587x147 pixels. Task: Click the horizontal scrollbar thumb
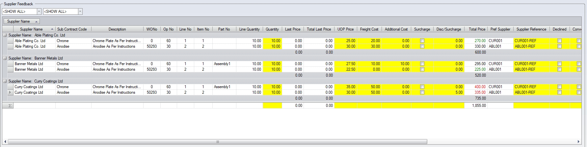(217, 142)
